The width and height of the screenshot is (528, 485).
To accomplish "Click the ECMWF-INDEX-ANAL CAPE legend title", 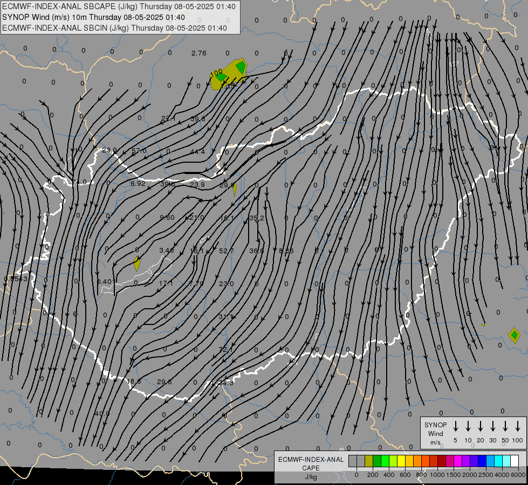I will pos(311,463).
